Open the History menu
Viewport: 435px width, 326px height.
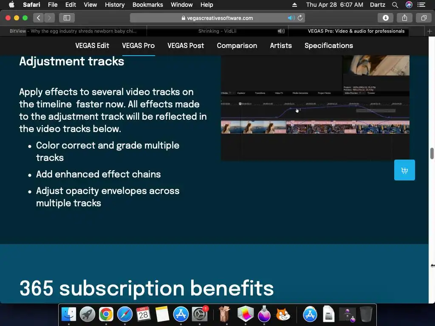[x=115, y=5]
